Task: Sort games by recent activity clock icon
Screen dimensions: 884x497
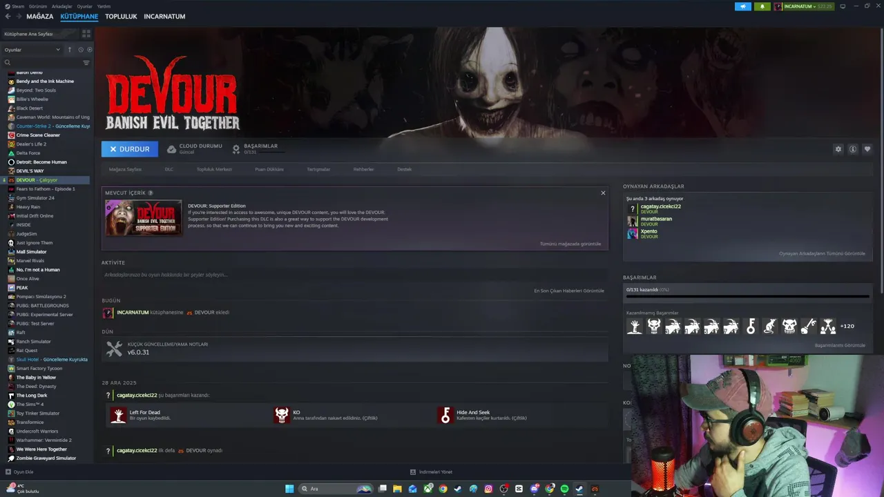Action: point(81,50)
